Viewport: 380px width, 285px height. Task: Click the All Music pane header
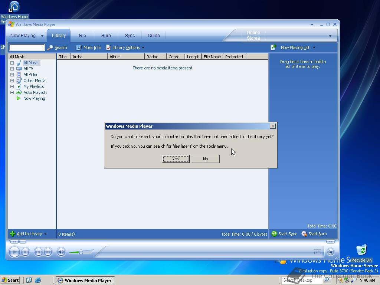pyautogui.click(x=32, y=57)
